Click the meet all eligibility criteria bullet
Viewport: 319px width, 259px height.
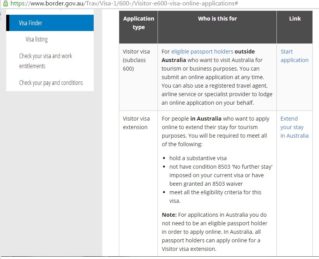coord(215,197)
